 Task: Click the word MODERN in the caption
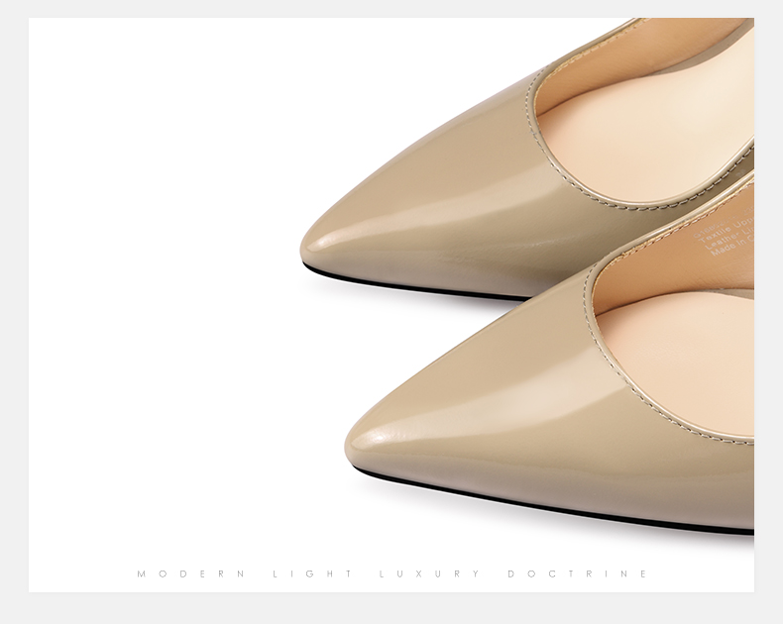(191, 573)
